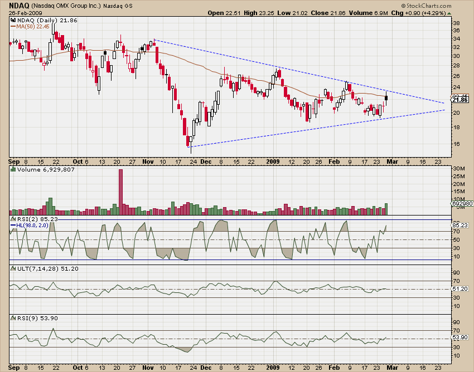The image size is (474, 372).
Task: Click the 30M label on volume axis
Action: pyautogui.click(x=458, y=169)
